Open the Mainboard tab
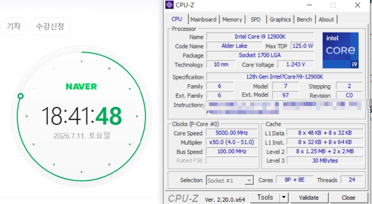 tap(203, 19)
